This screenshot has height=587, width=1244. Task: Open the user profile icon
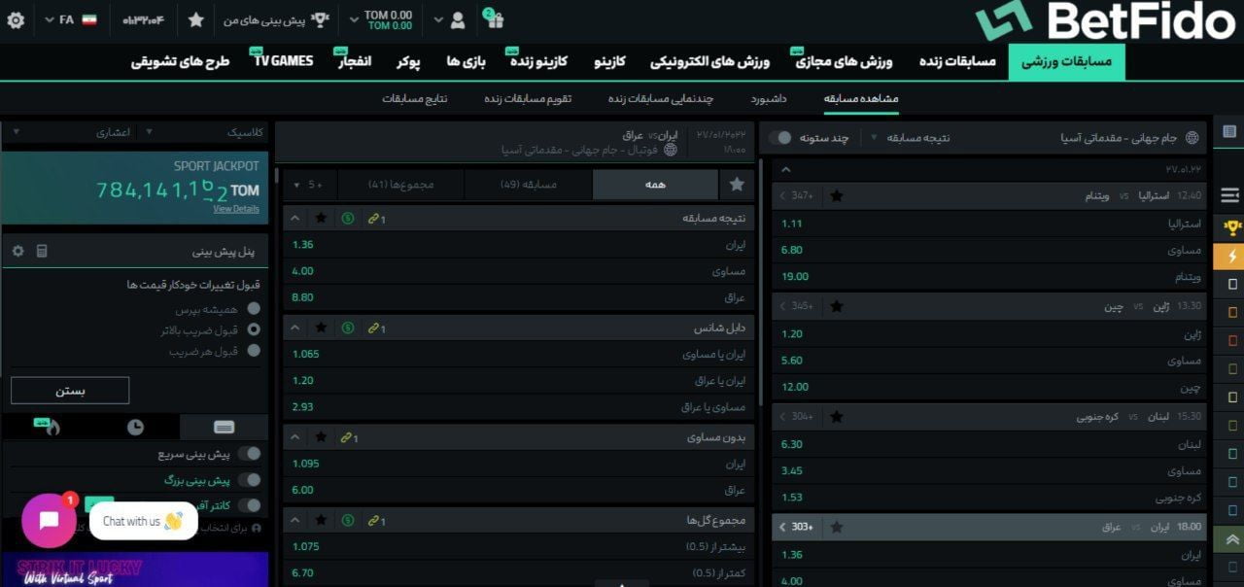[x=457, y=19]
